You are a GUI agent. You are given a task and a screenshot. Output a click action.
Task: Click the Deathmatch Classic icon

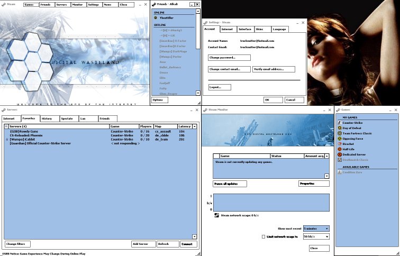click(340, 160)
